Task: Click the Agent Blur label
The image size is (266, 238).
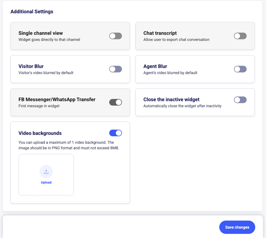Action: point(155,66)
